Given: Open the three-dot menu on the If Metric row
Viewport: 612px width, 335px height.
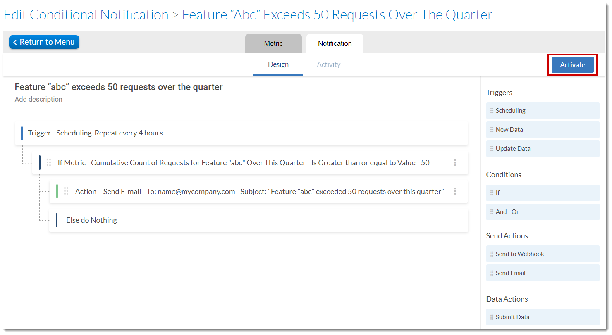Looking at the screenshot, I should pyautogui.click(x=455, y=163).
